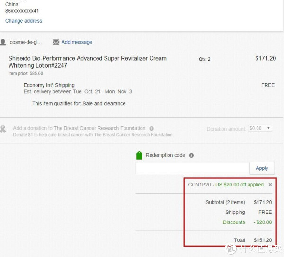Click the green redemption tag icon

click(x=139, y=155)
